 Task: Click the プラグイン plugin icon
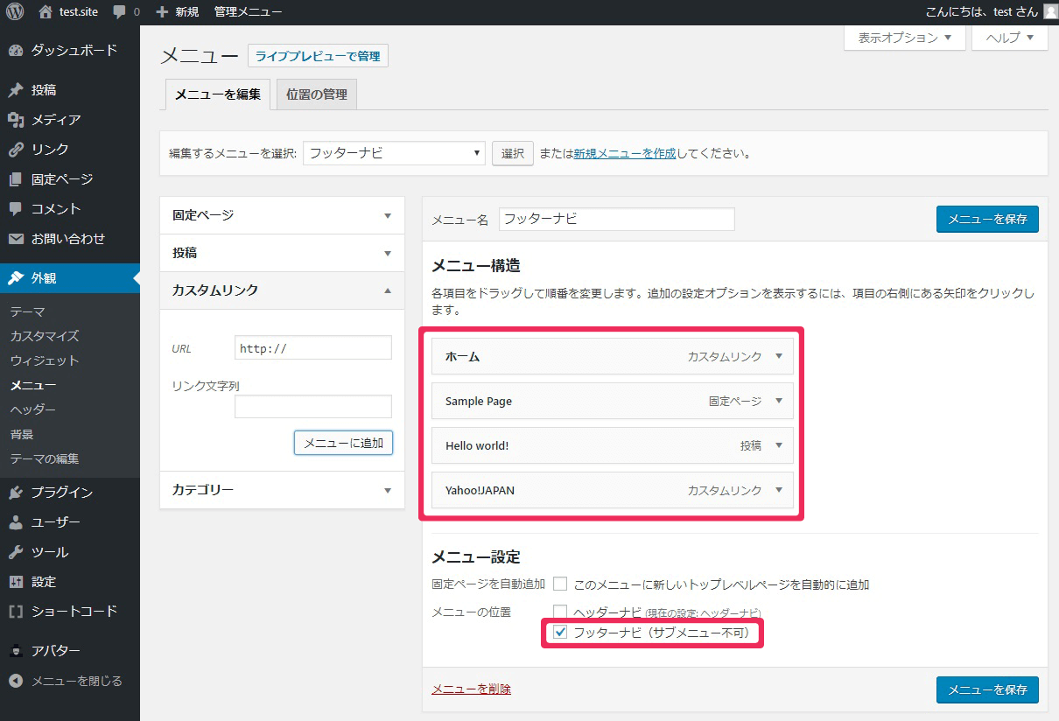16,493
